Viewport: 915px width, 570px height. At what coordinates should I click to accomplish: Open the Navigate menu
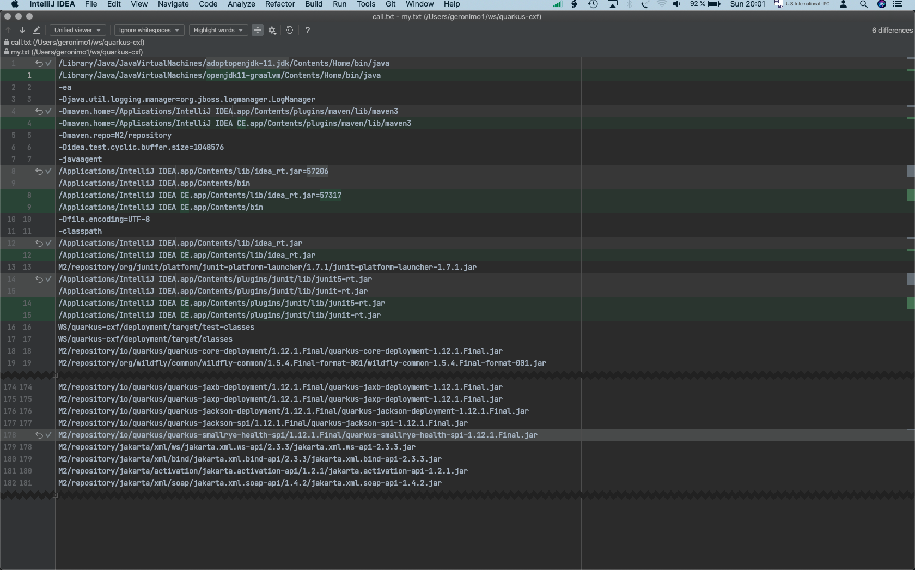coord(173,4)
